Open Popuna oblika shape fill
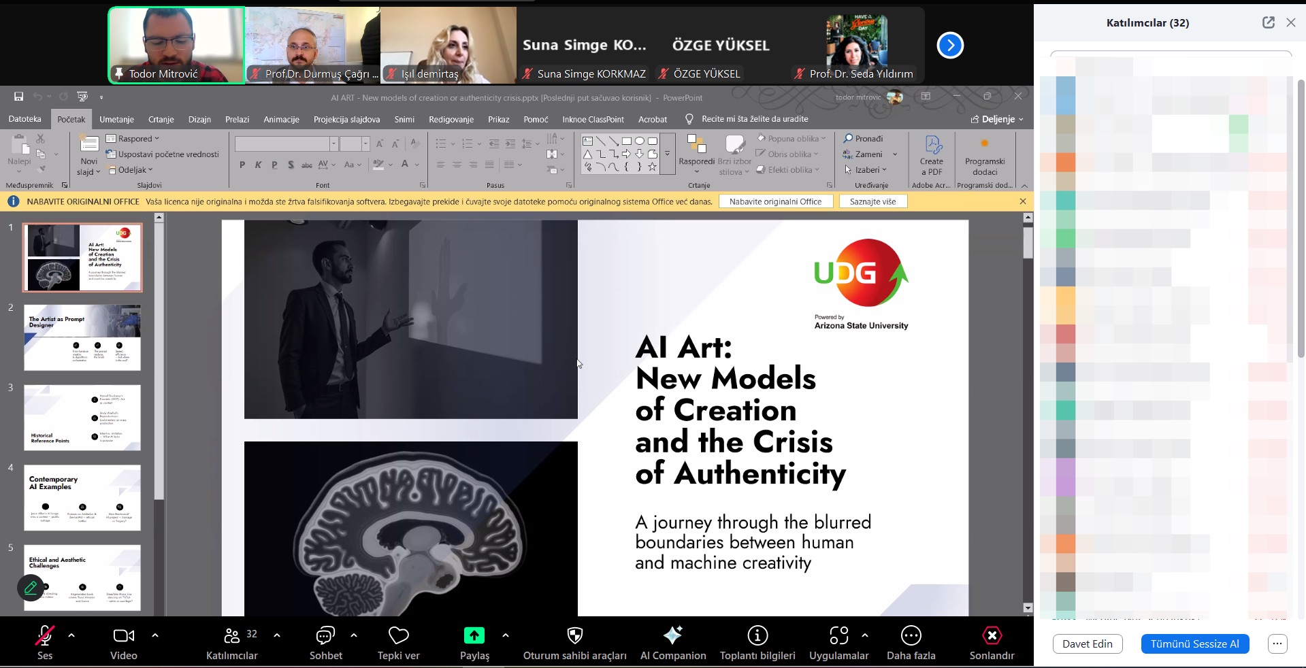The image size is (1306, 668). (x=791, y=139)
